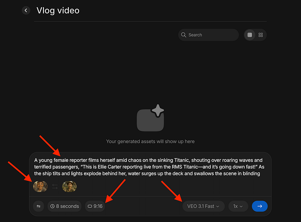This screenshot has height=222, width=301.
Task: Open the generation settings sliders icon
Action: pos(39,206)
